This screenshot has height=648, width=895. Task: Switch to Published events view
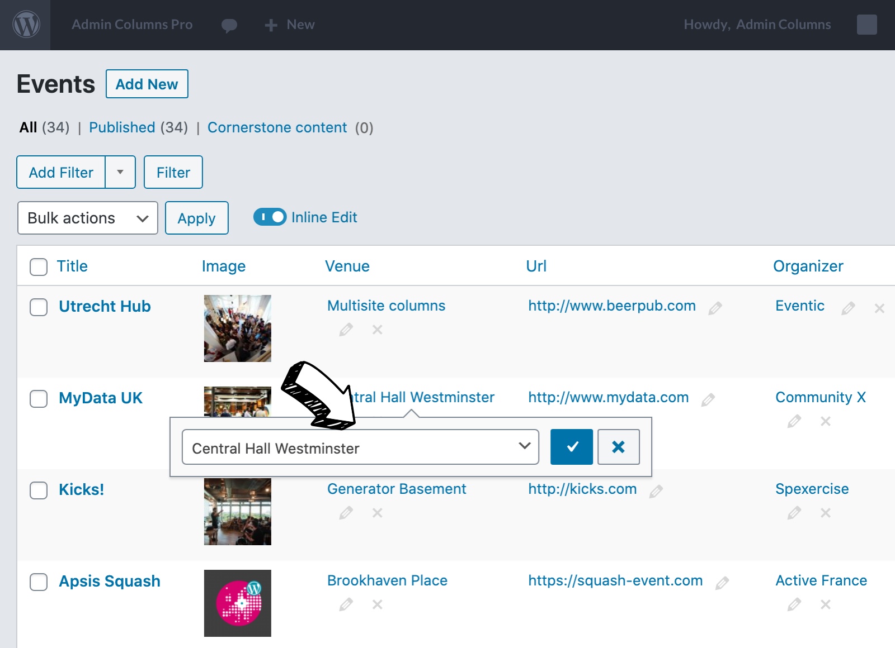122,127
